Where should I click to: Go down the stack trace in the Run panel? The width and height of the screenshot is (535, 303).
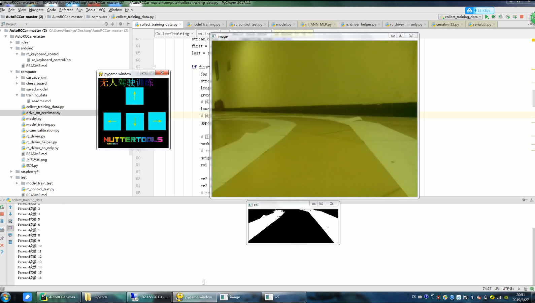point(10,214)
